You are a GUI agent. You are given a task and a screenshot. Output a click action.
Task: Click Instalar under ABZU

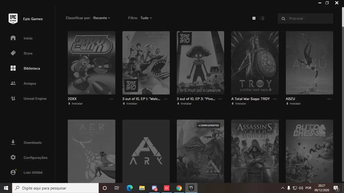(293, 104)
